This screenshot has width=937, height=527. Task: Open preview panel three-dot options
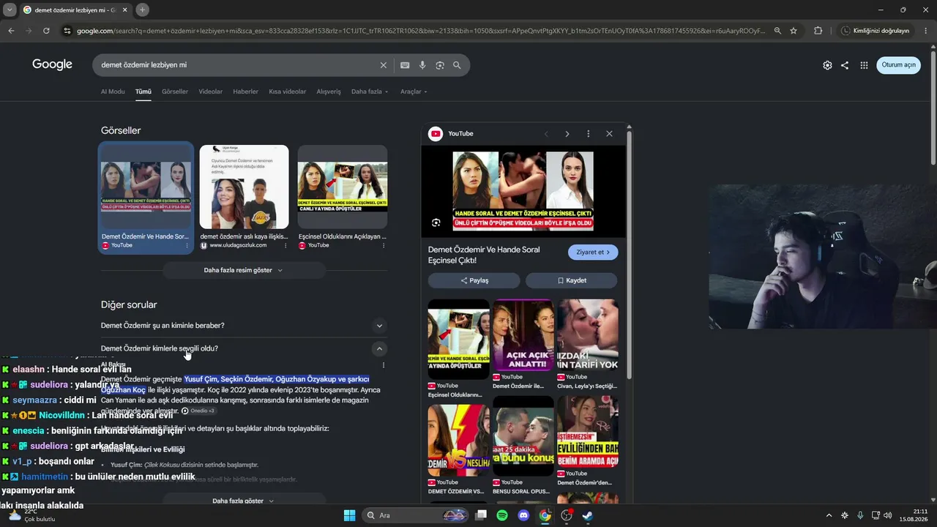(x=588, y=134)
